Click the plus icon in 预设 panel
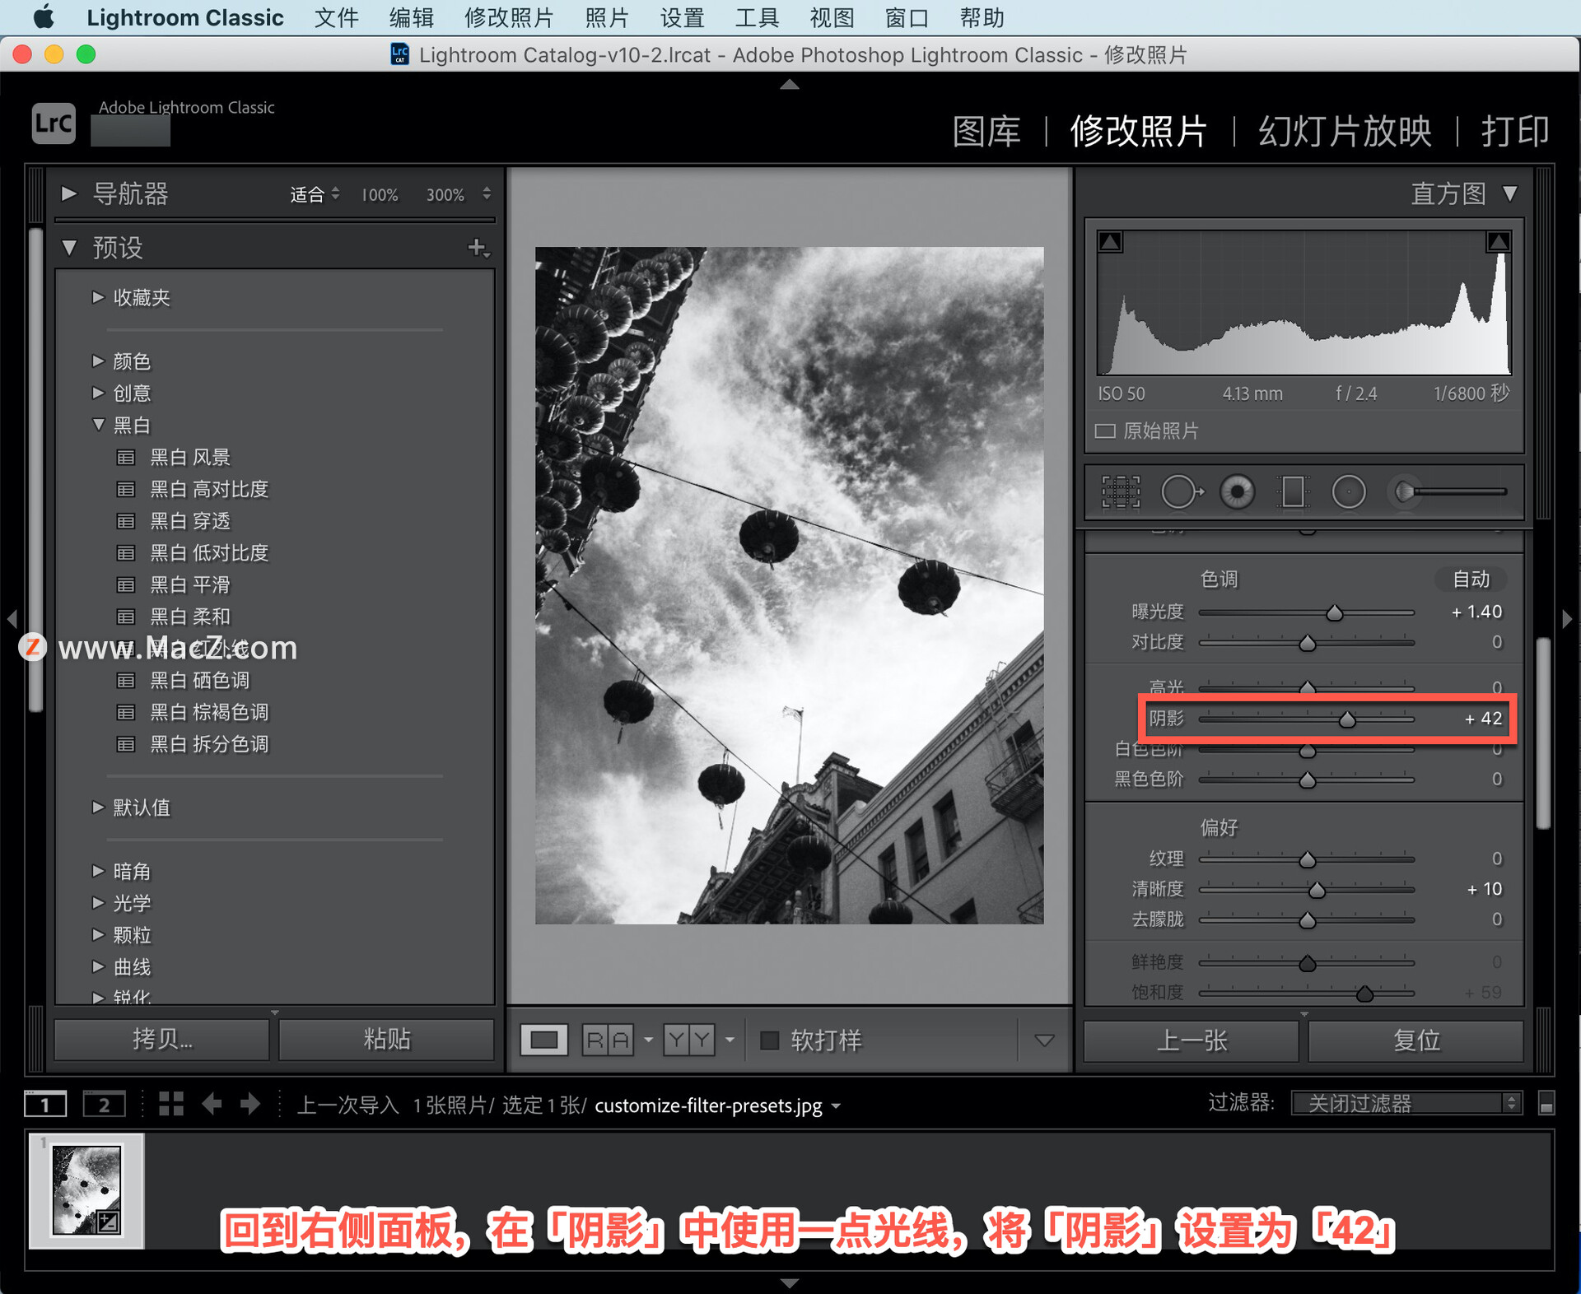 tap(477, 247)
